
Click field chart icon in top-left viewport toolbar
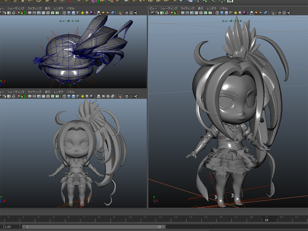pos(48,13)
